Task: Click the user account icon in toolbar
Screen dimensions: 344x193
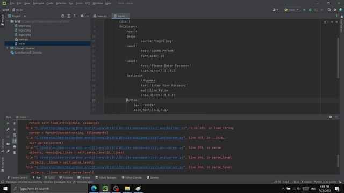Action: click(x=275, y=10)
